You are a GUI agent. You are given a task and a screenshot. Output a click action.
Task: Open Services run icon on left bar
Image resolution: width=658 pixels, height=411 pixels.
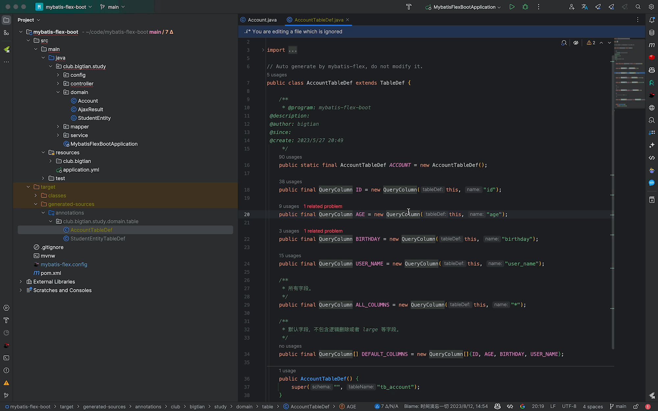point(6,308)
